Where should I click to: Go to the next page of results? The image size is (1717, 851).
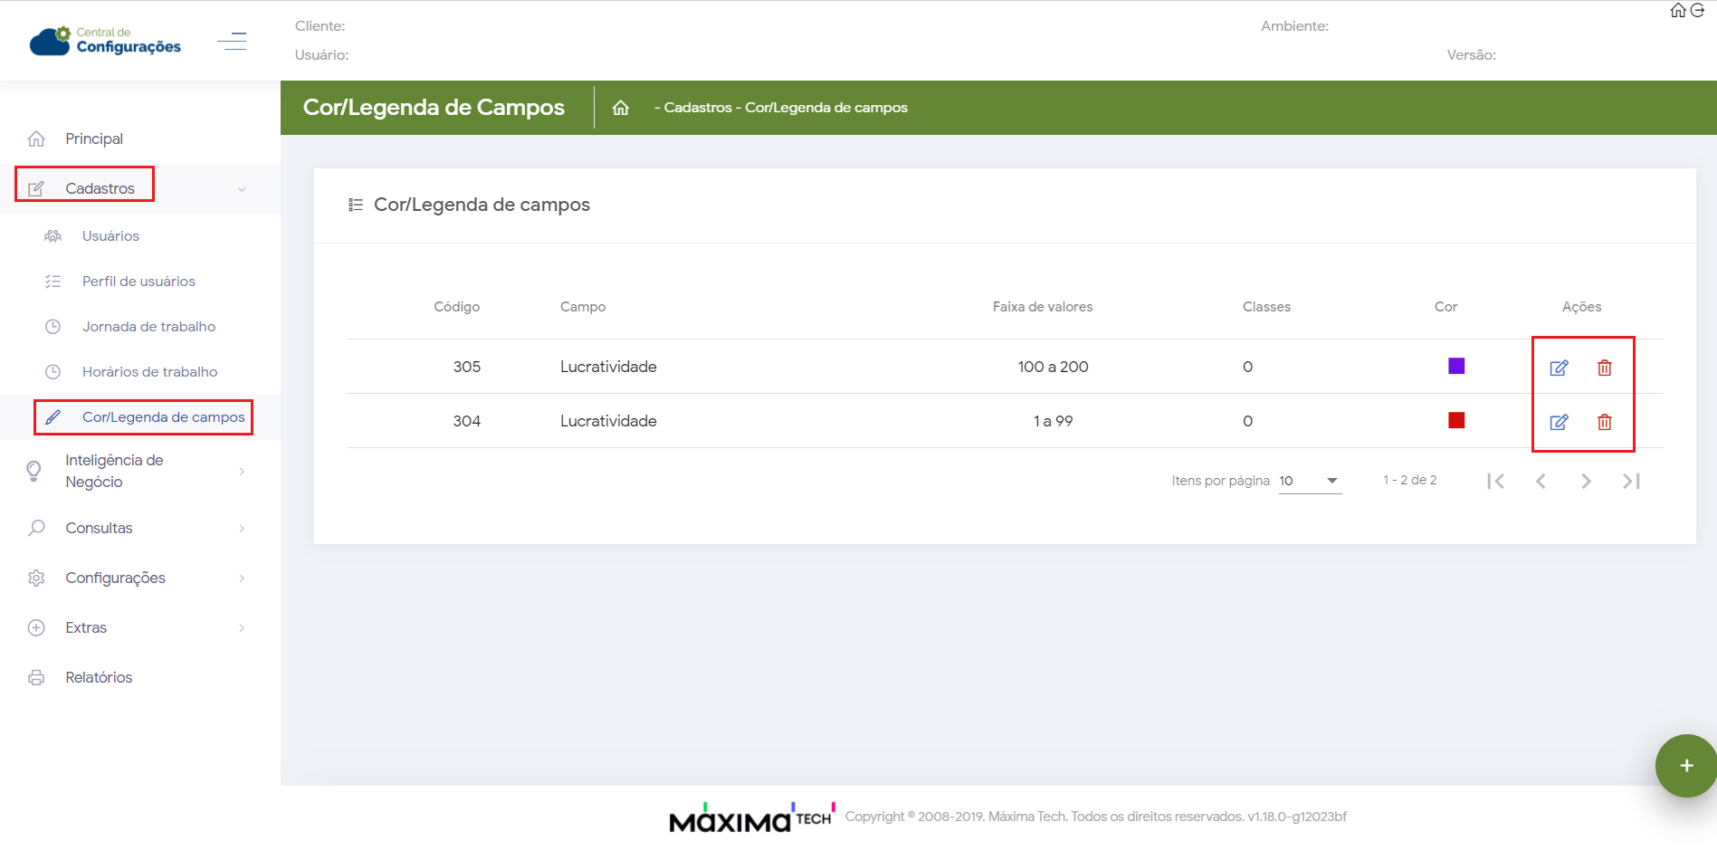tap(1586, 481)
